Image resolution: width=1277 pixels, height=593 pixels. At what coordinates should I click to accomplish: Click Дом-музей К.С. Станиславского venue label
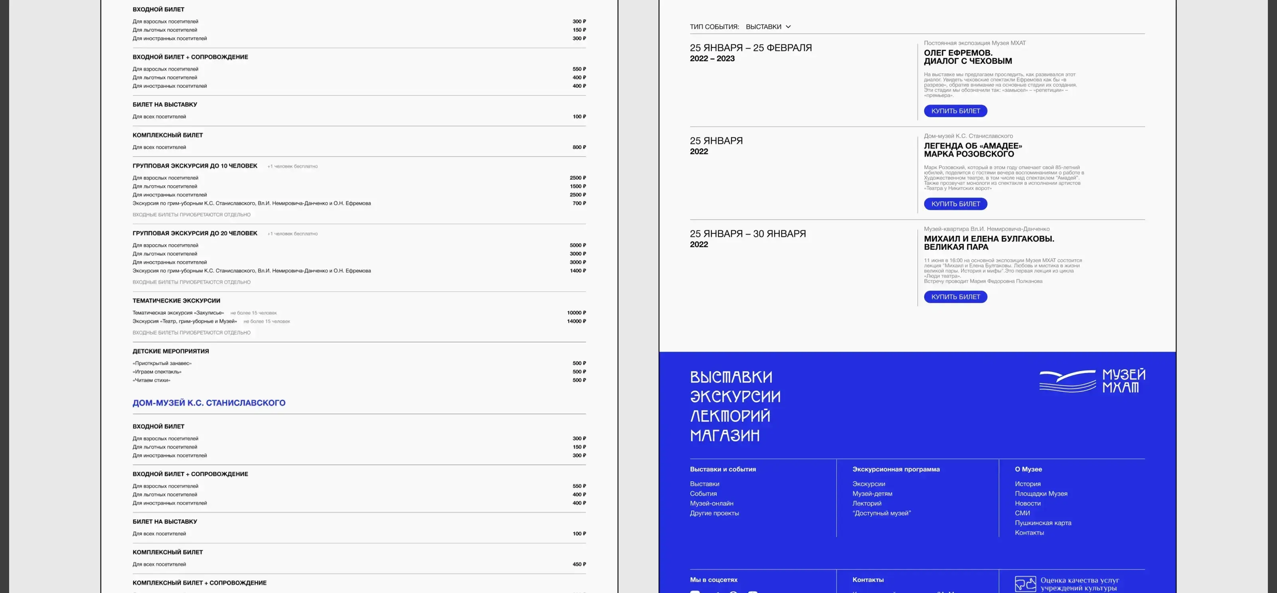pos(968,136)
